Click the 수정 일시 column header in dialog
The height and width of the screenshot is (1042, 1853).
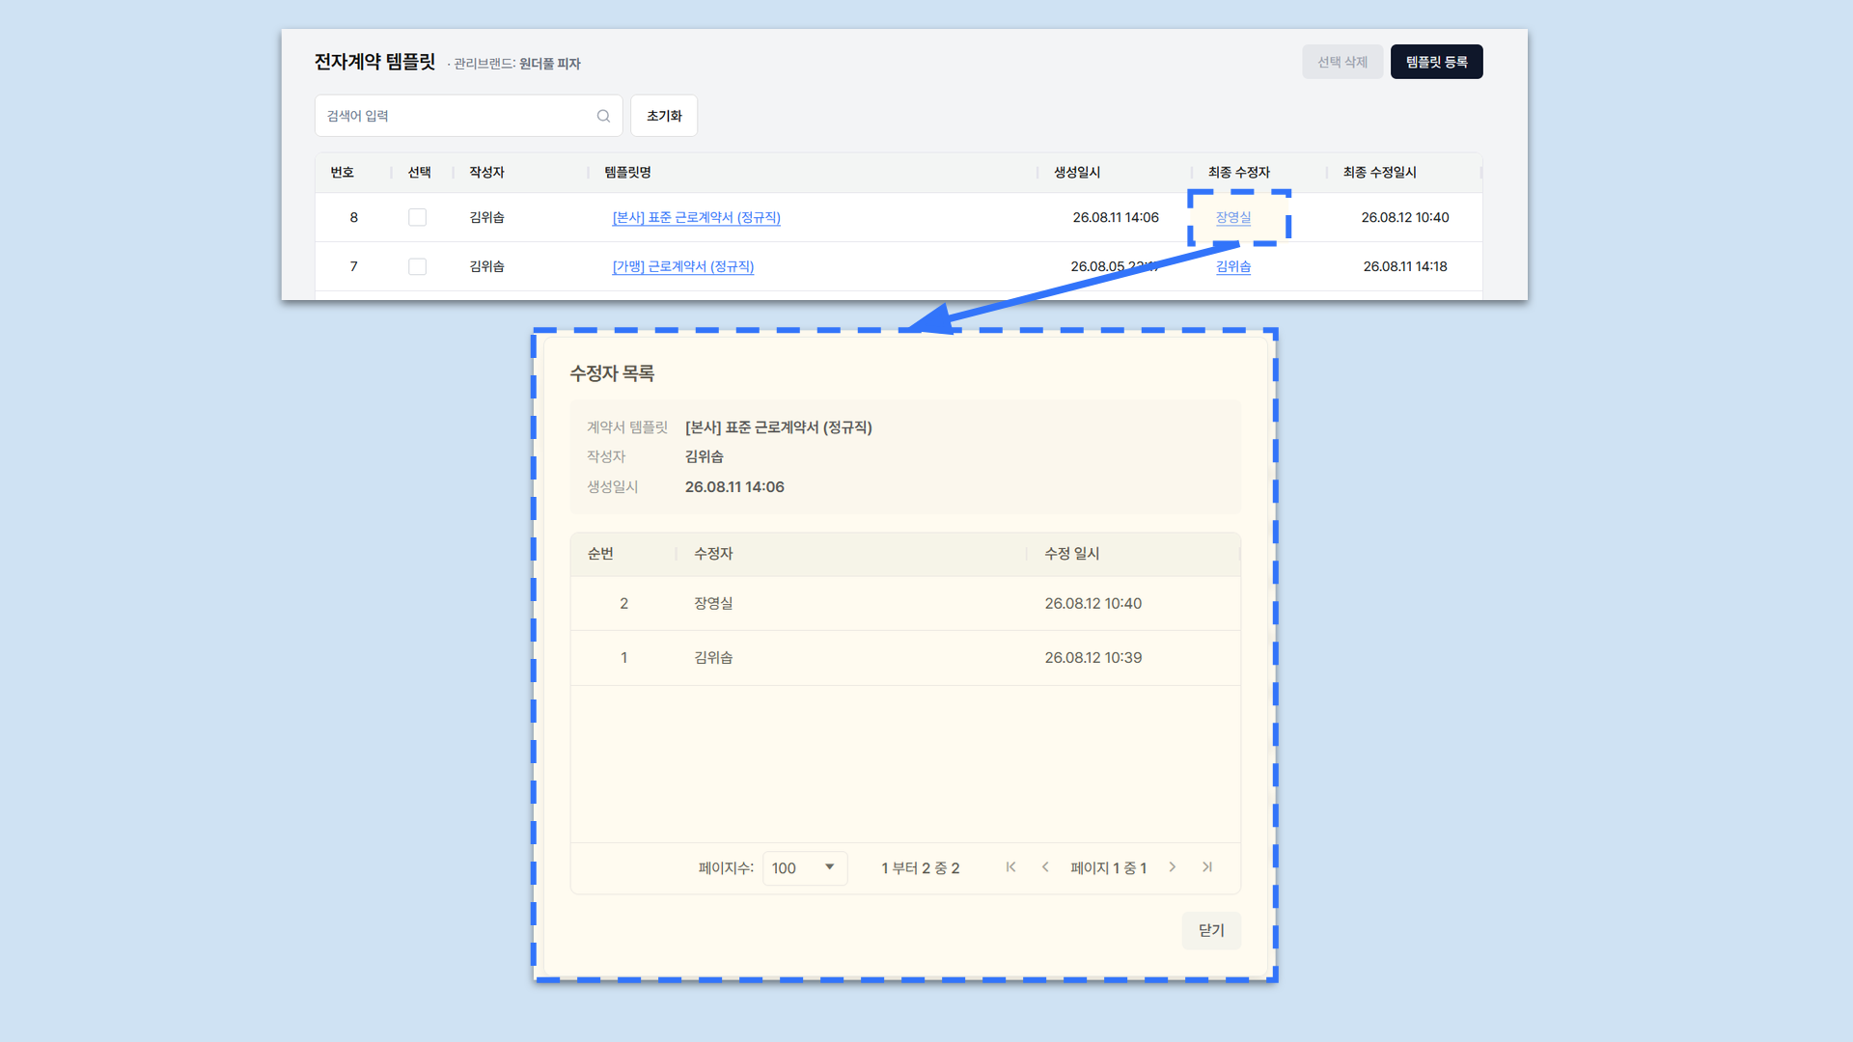(1072, 553)
